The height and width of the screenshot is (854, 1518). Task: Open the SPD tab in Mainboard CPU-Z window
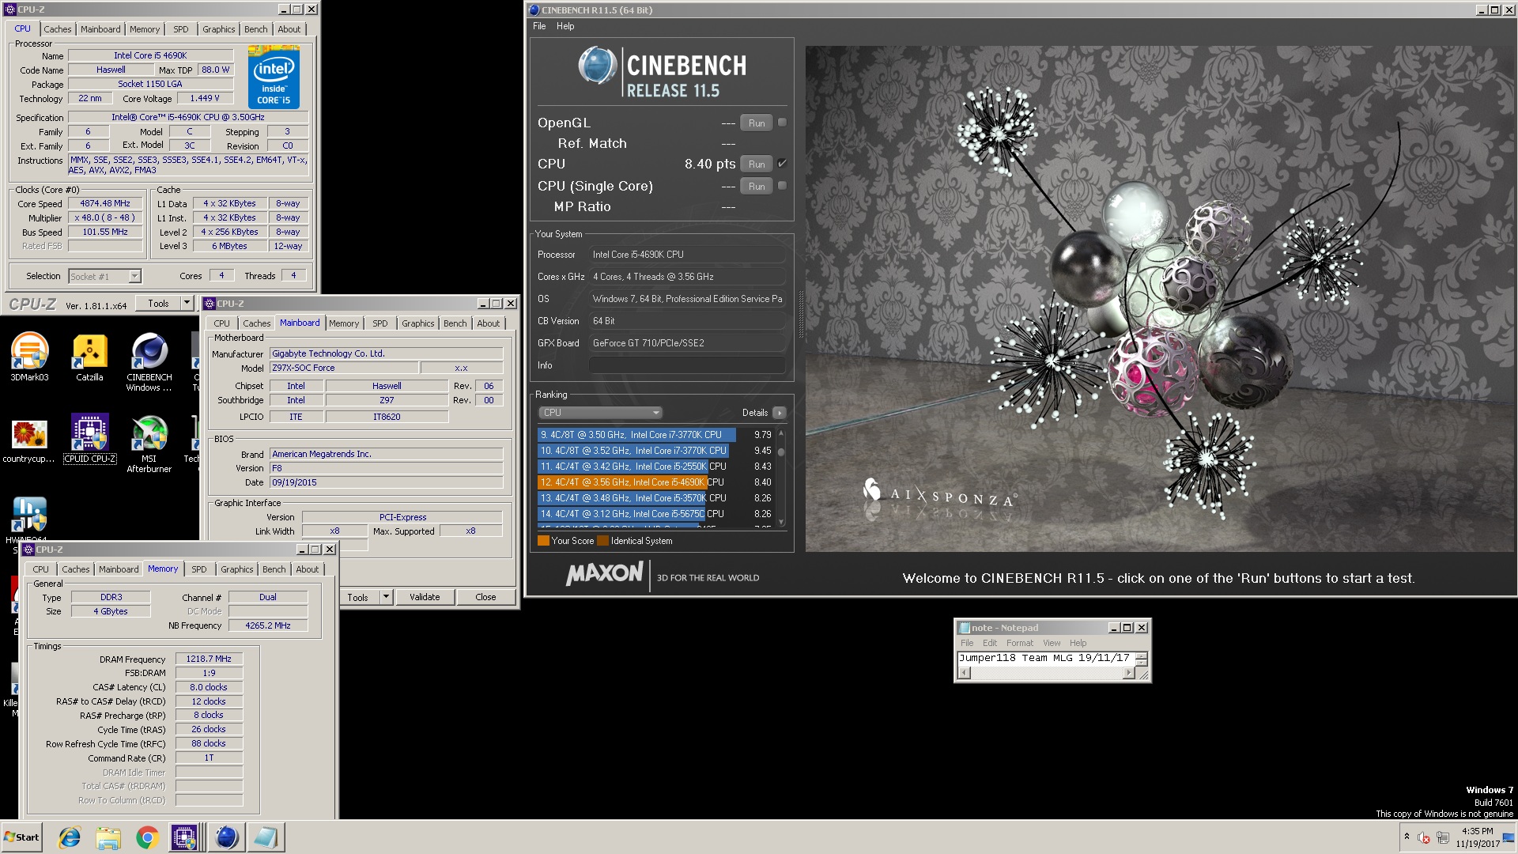coord(380,323)
